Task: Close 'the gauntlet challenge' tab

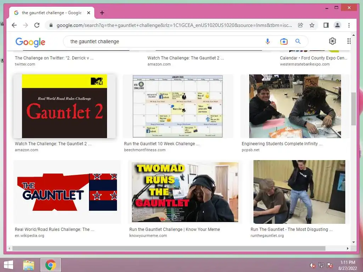Action: click(88, 13)
